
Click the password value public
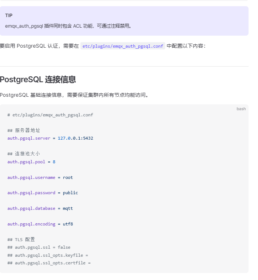pyautogui.click(x=70, y=193)
